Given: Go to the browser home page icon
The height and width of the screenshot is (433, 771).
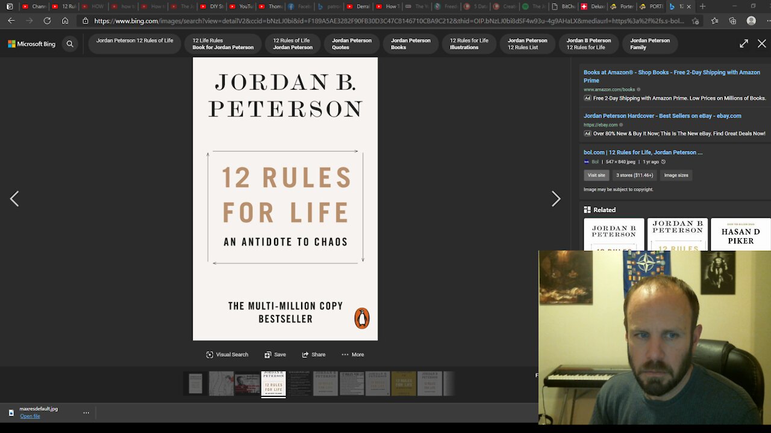Looking at the screenshot, I should 65,20.
